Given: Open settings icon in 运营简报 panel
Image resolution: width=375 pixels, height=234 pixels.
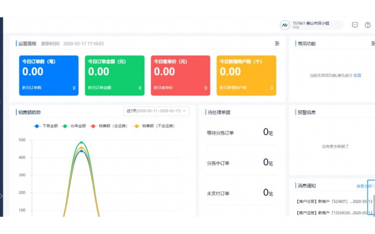Looking at the screenshot, I should click(277, 44).
